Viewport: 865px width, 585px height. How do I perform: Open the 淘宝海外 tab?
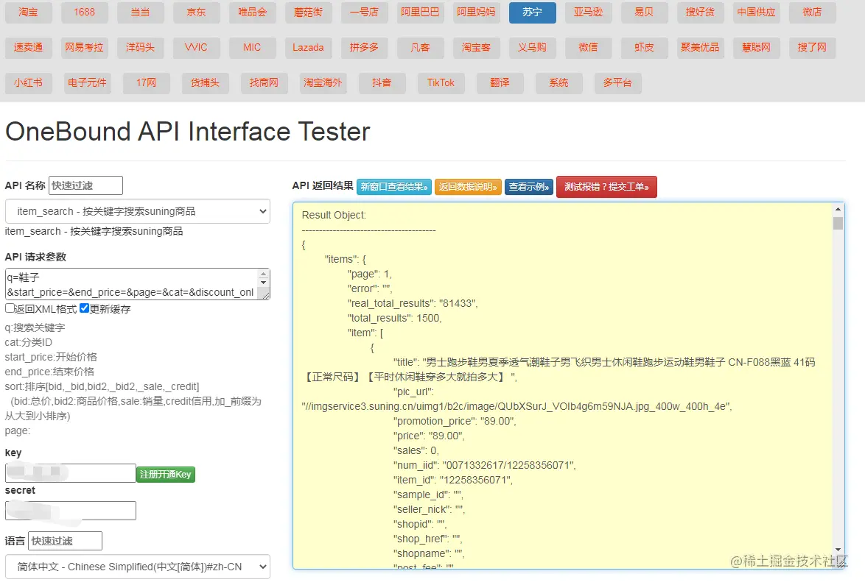pyautogui.click(x=323, y=82)
